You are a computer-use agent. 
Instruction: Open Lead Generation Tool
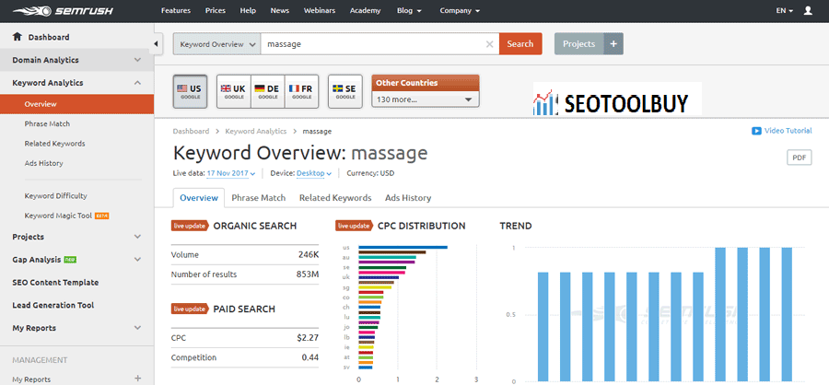click(53, 305)
